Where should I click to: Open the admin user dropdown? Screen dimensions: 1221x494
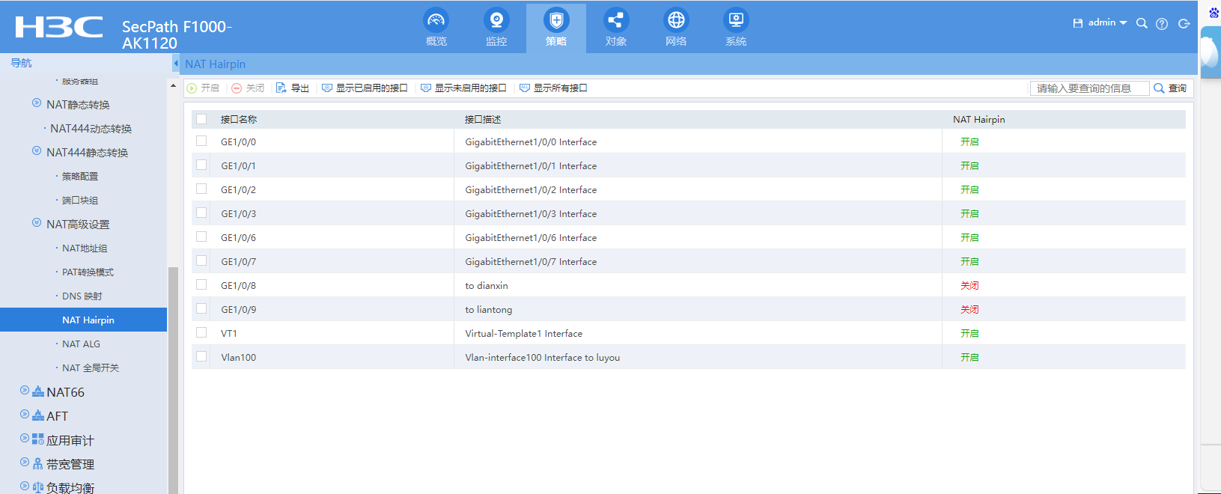(x=1107, y=22)
